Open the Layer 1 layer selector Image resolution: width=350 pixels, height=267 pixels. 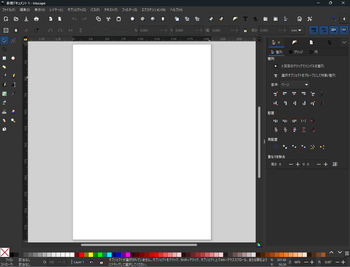click(78, 262)
